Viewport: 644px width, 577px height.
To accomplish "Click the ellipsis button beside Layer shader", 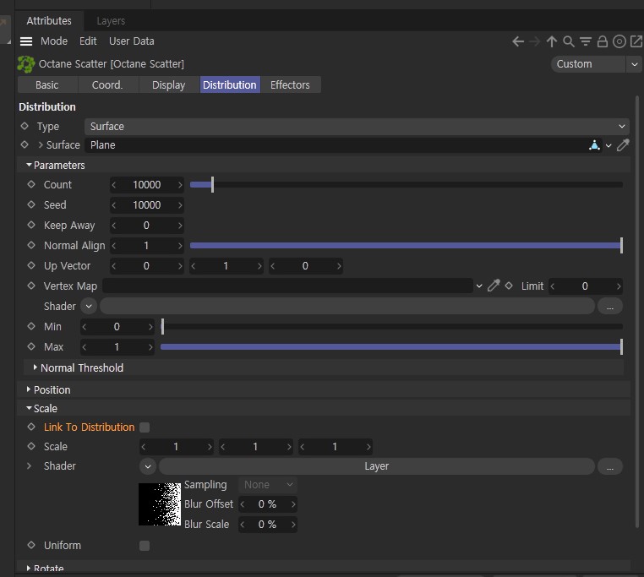I will click(610, 466).
